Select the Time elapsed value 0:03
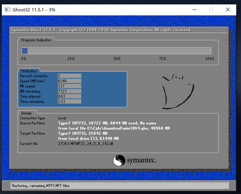This screenshot has height=194, width=241. point(69,96)
